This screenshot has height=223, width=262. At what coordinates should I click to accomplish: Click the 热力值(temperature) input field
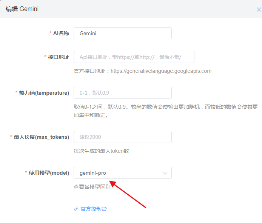123,93
